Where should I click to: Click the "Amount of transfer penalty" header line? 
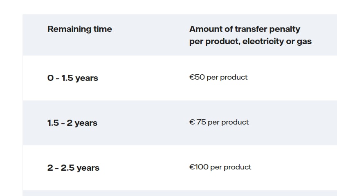[x=245, y=29]
